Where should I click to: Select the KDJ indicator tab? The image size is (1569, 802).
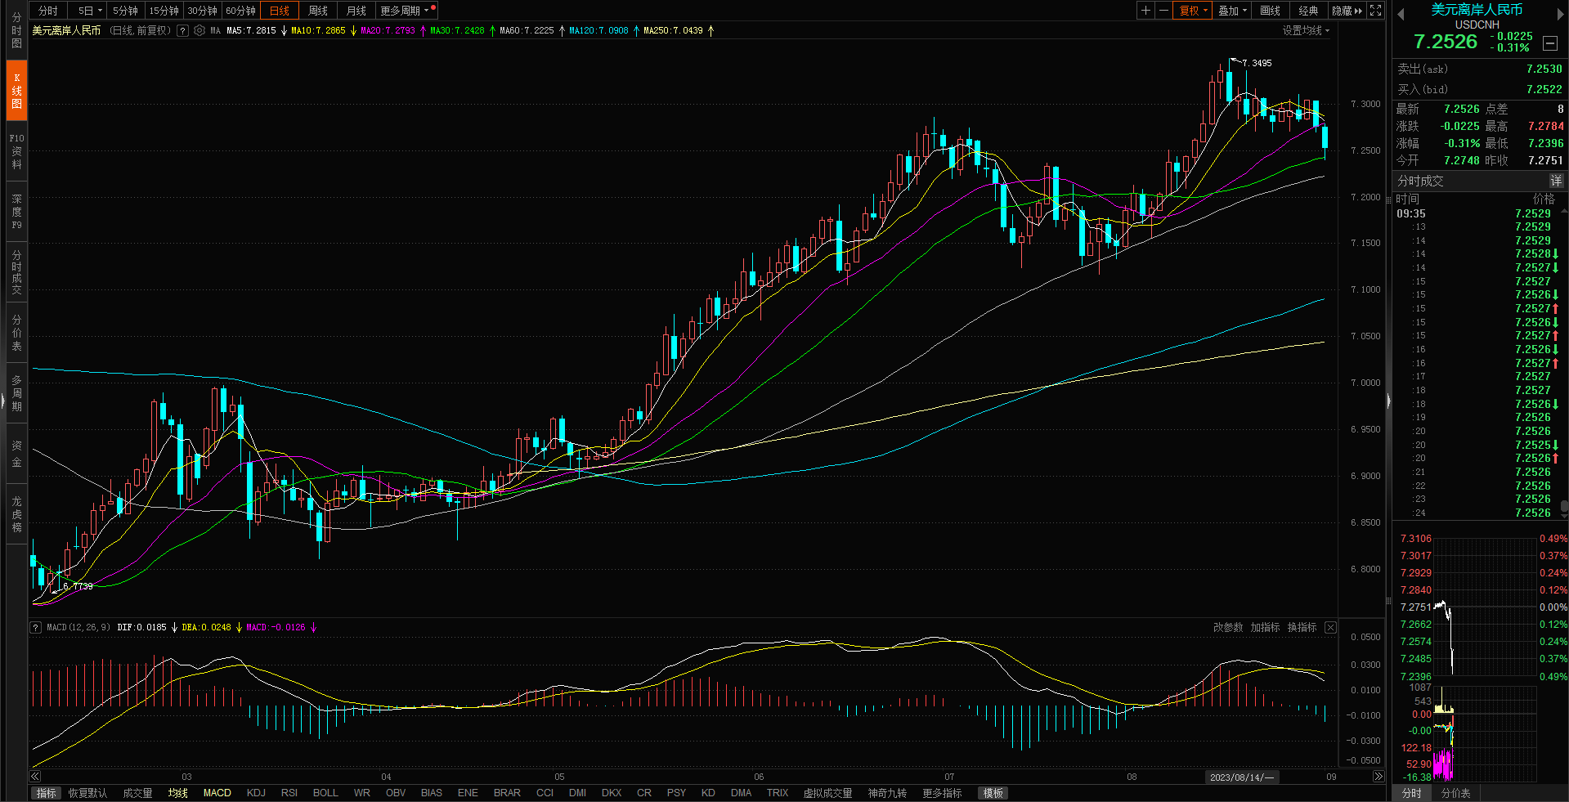coord(256,793)
